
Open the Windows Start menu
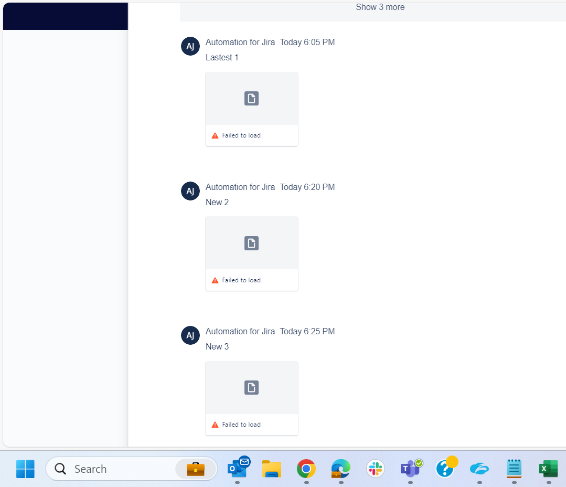tap(25, 469)
